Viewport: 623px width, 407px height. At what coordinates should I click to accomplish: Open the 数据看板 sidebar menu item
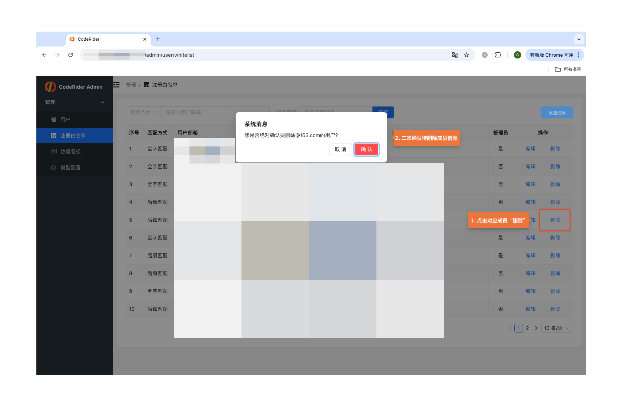(75, 152)
